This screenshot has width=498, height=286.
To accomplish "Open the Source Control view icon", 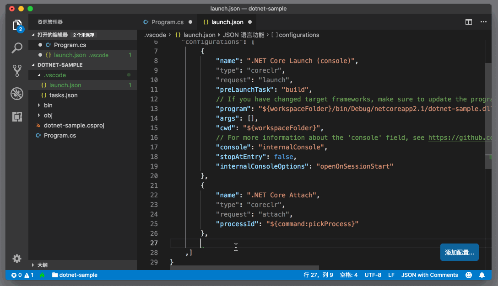I will (17, 71).
